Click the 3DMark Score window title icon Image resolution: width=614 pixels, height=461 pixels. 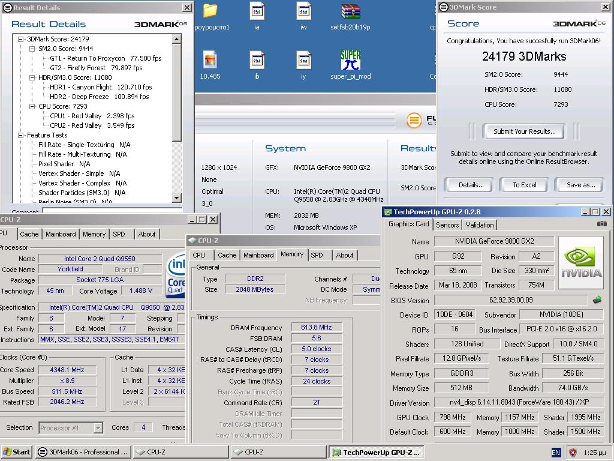pos(443,7)
